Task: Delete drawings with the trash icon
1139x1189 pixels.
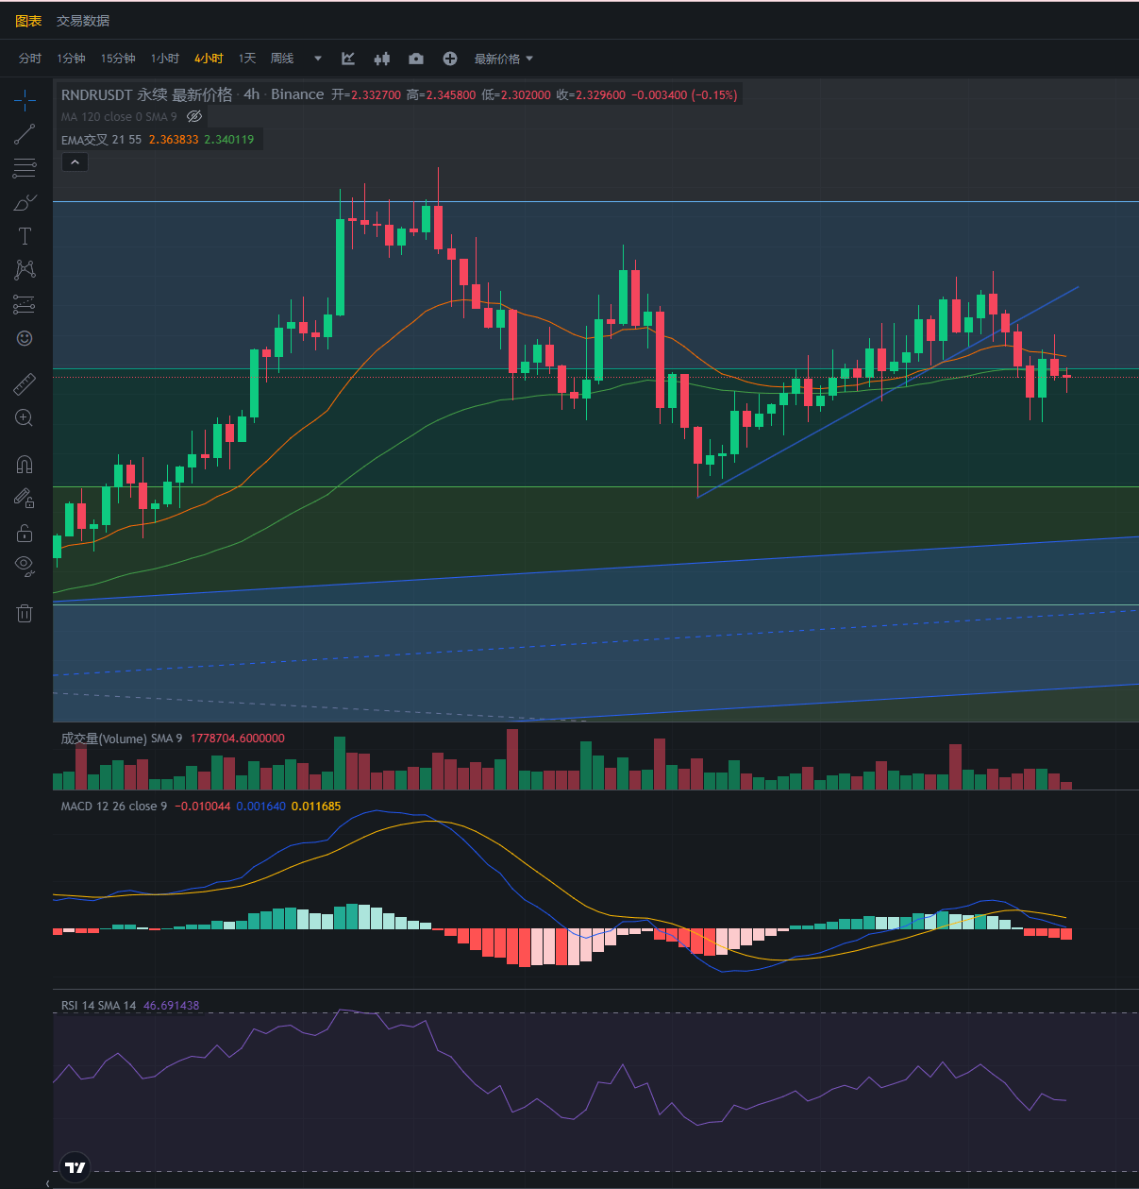Action: pyautogui.click(x=25, y=614)
